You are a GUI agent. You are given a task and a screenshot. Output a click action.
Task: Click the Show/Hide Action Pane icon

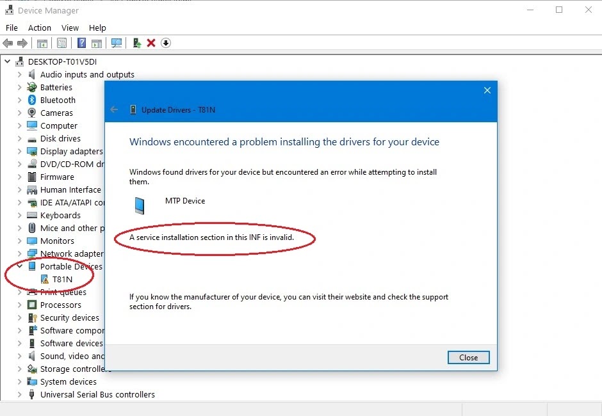point(97,43)
